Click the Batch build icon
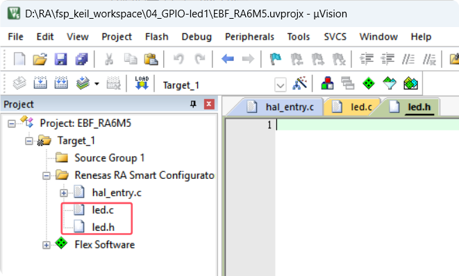 click(x=83, y=83)
